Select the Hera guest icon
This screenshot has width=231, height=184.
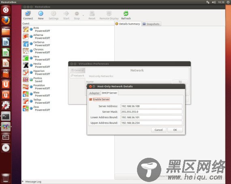click(x=26, y=58)
